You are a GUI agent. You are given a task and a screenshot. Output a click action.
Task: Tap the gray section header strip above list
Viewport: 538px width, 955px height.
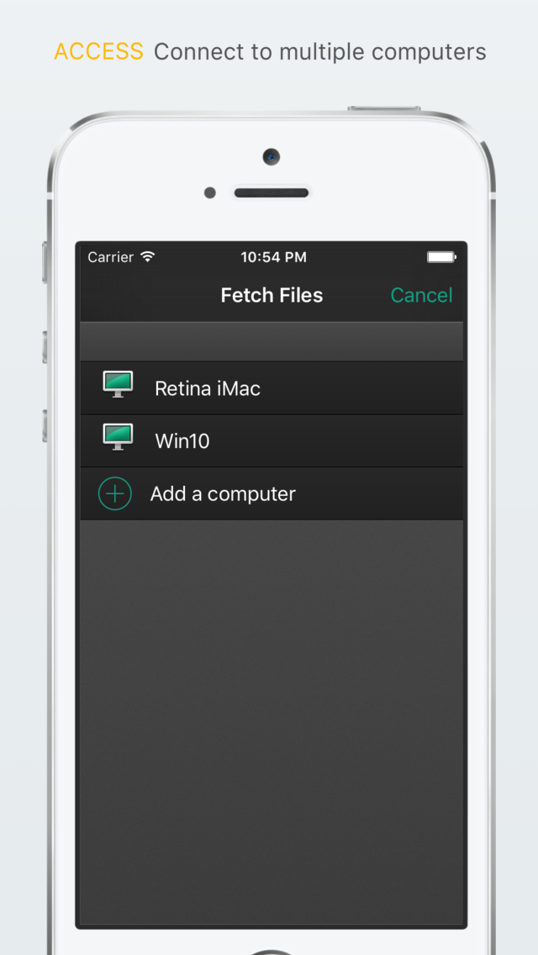click(272, 341)
